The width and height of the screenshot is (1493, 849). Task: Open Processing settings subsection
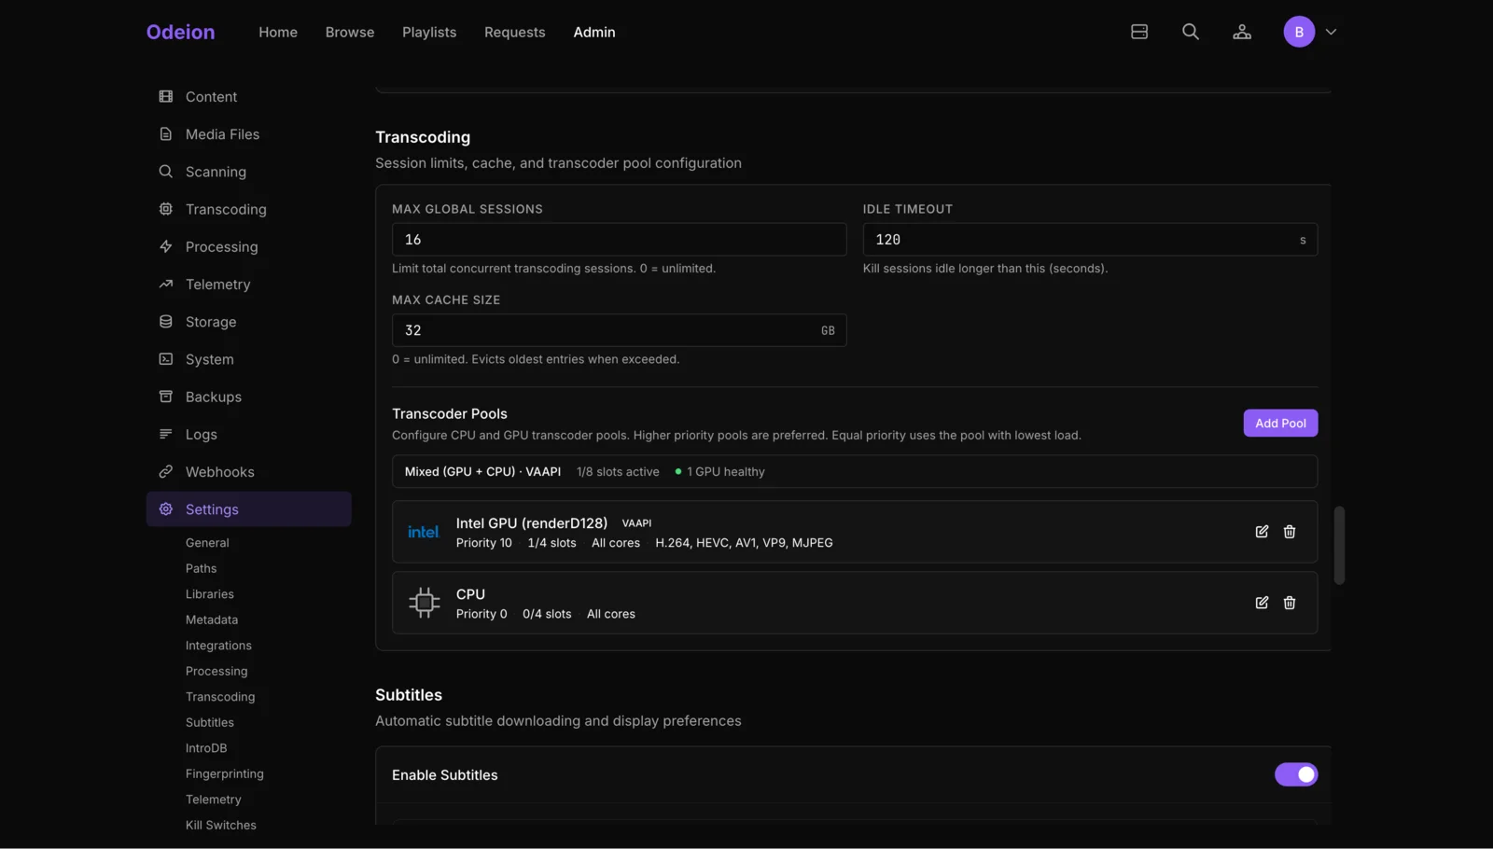pyautogui.click(x=216, y=671)
